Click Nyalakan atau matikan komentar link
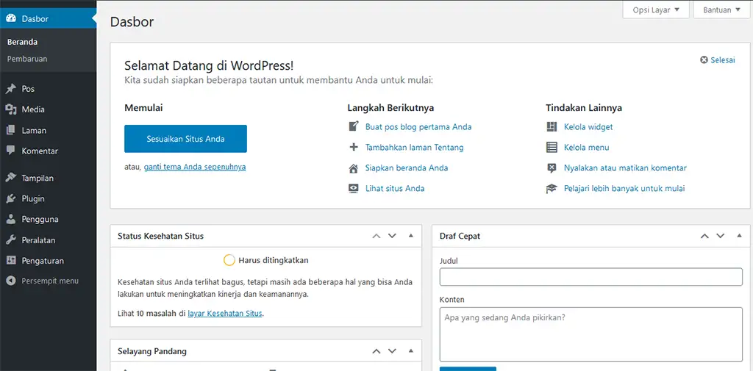The height and width of the screenshot is (371, 753). point(625,168)
